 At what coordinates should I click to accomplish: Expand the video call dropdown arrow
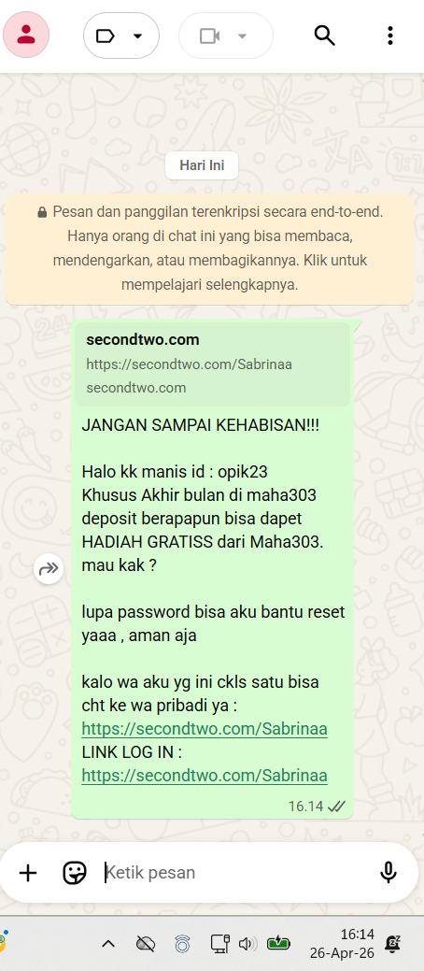[x=243, y=36]
